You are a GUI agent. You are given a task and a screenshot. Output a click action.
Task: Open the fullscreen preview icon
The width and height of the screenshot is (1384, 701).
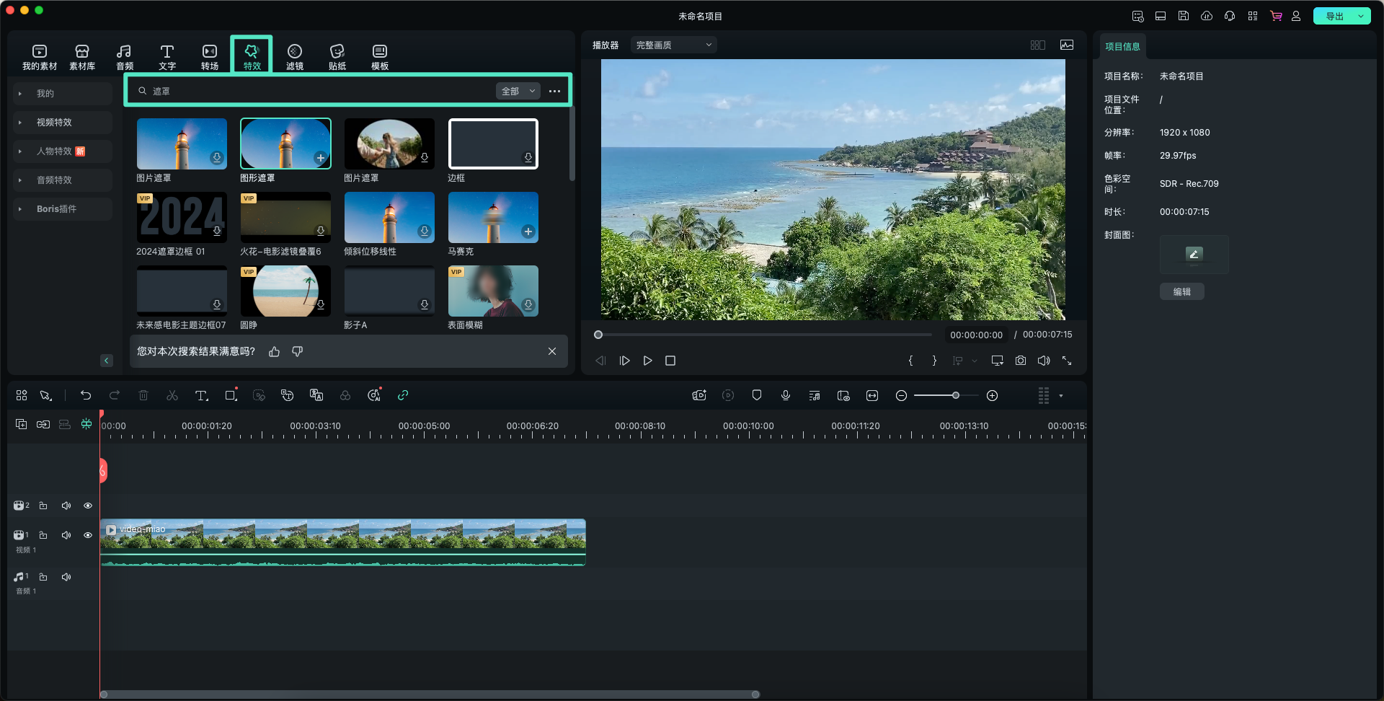click(x=1067, y=361)
